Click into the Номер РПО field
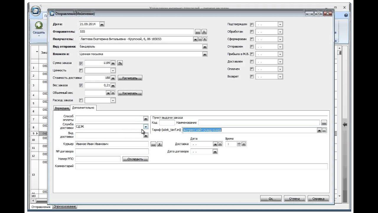Screen dimensions: 378x213 click(98, 159)
